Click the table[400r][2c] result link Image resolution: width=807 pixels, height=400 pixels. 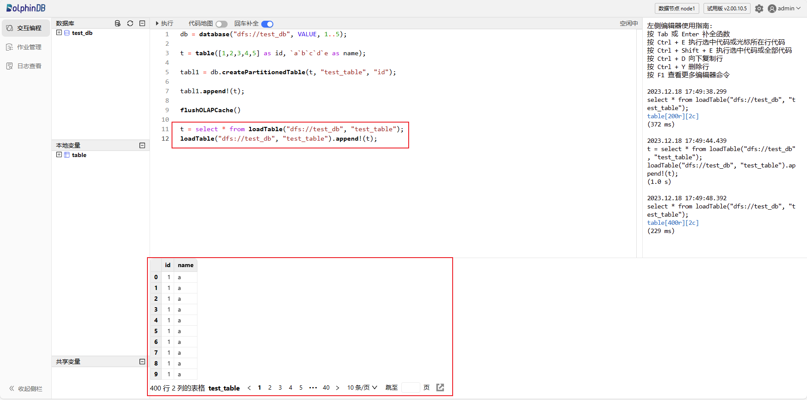coord(672,223)
